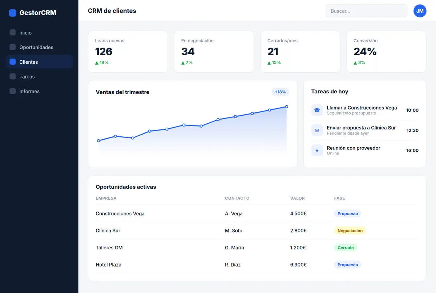Click the first data point on the sales chart

point(98,141)
